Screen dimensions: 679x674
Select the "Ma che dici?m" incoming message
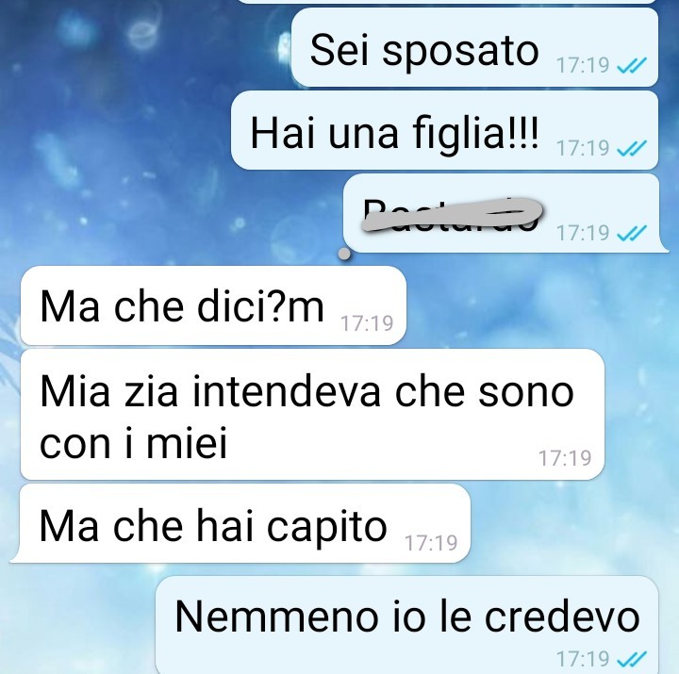click(x=213, y=305)
